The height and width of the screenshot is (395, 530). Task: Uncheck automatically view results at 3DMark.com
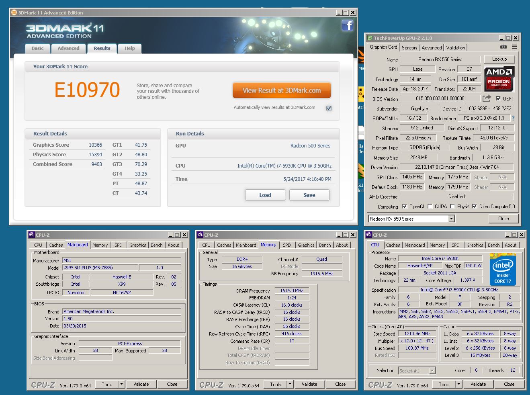pyautogui.click(x=329, y=108)
